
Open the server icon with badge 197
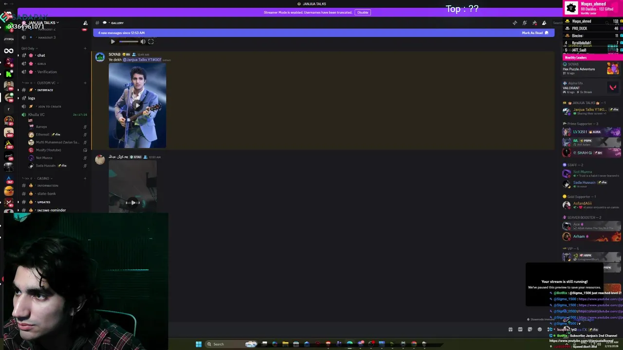pyautogui.click(x=9, y=144)
